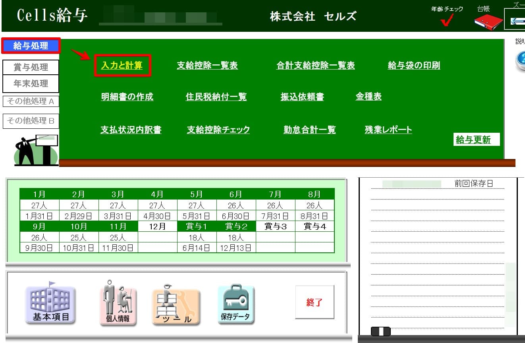Screen dimensions: 525x343
Task: Open the 給与袋の印刷 link
Action: [x=413, y=66]
